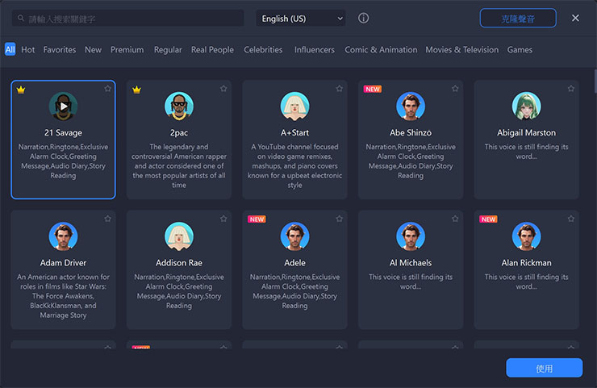Click the blue 使用 button
Image resolution: width=597 pixels, height=388 pixels.
tap(544, 368)
